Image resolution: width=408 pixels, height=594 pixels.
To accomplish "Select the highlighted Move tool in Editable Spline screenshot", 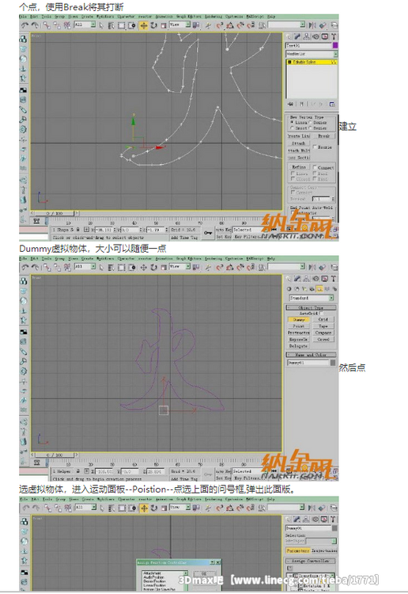I will [x=144, y=25].
